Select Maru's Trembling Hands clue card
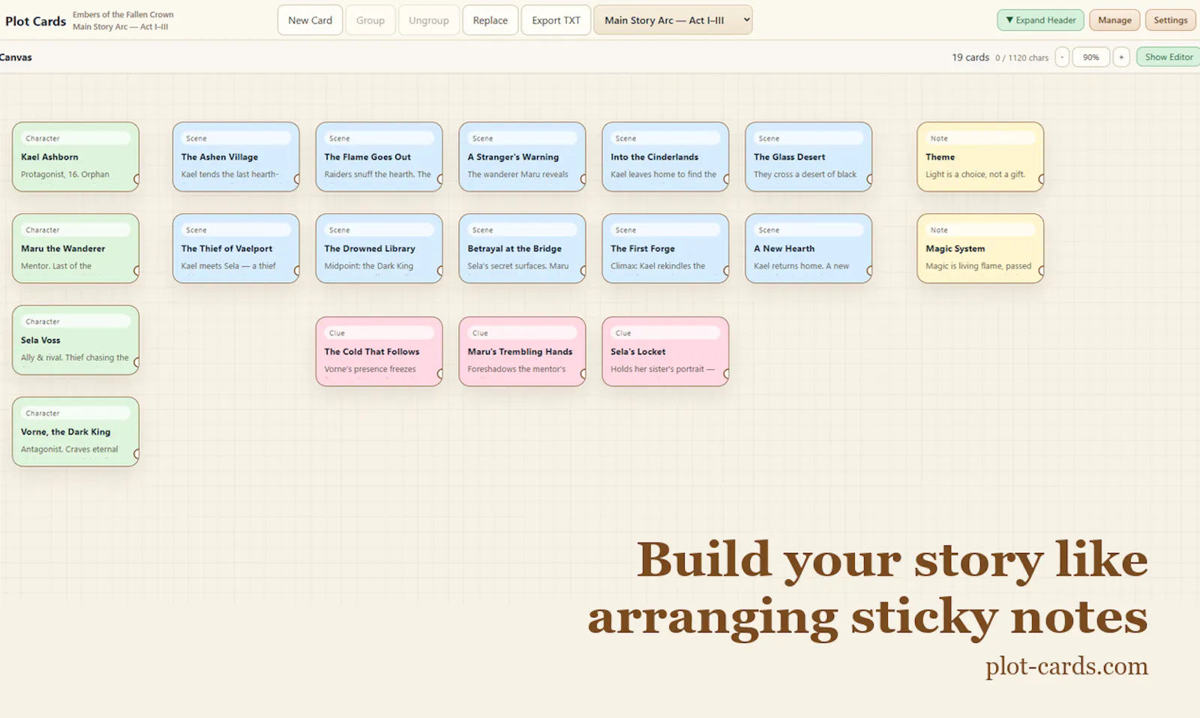Viewport: 1200px width, 718px height. click(522, 351)
